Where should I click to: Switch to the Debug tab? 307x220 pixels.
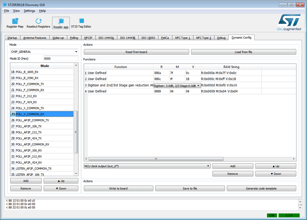point(221,38)
